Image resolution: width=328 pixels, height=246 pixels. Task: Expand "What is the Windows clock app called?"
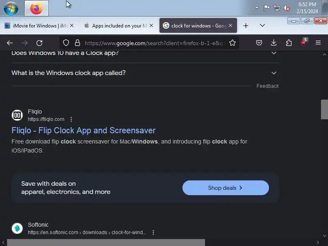coord(145,73)
